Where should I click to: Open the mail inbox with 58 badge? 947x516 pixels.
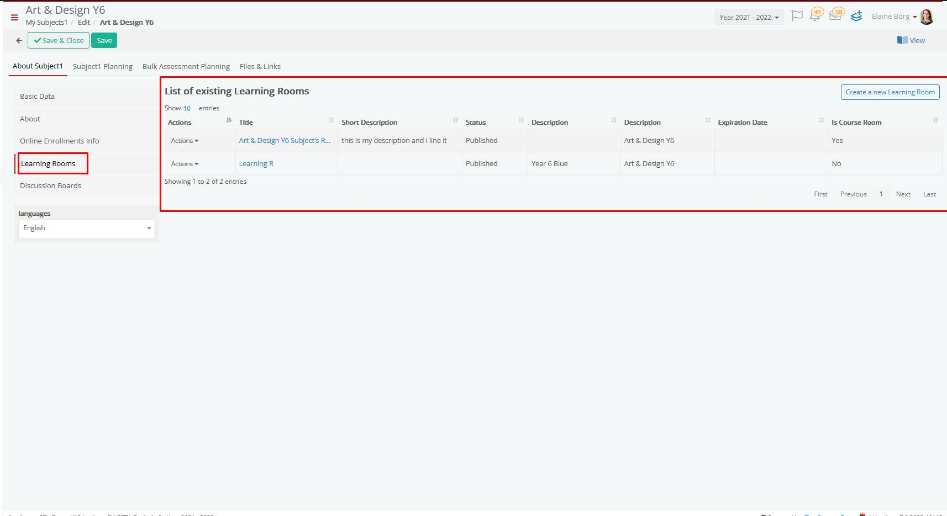(836, 15)
